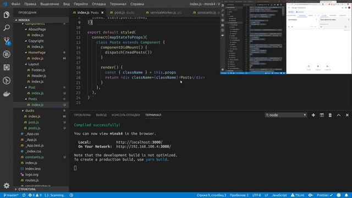
Task: Click the clock icon in status bar
Action: point(71,195)
